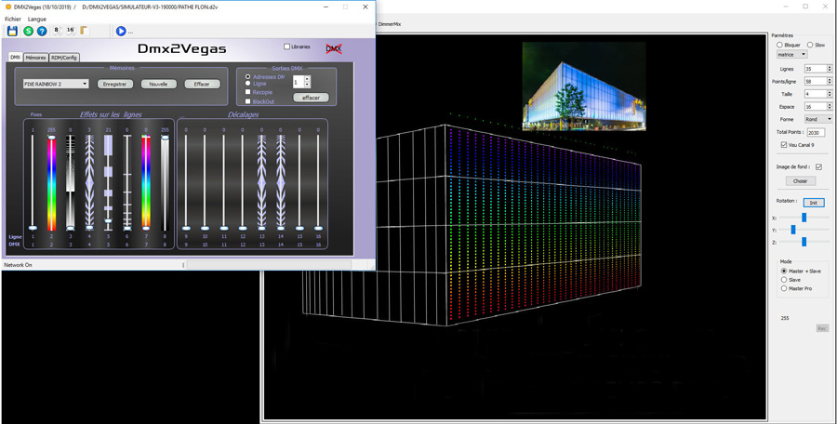Open the Fichier menu

pyautogui.click(x=13, y=20)
